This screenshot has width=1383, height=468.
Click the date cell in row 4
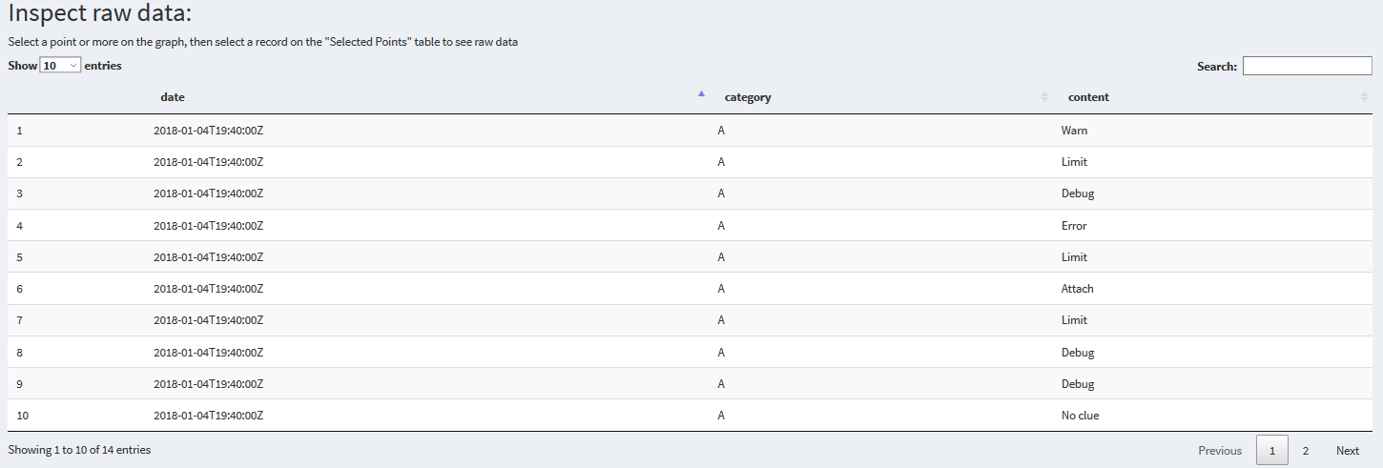click(208, 226)
